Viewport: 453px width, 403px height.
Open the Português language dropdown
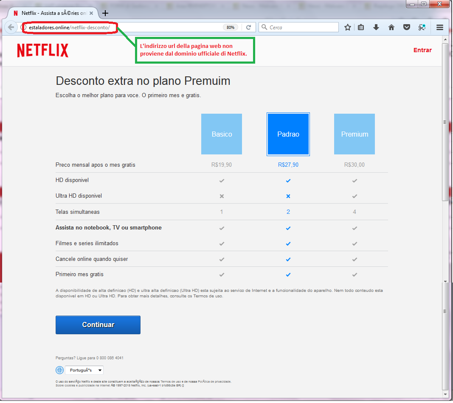pos(84,370)
